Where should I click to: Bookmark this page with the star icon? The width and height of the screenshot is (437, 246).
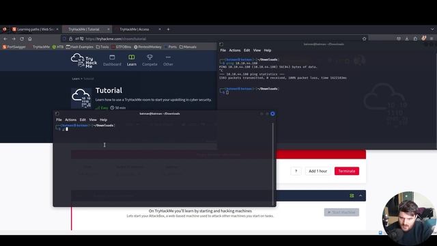[x=364, y=39]
